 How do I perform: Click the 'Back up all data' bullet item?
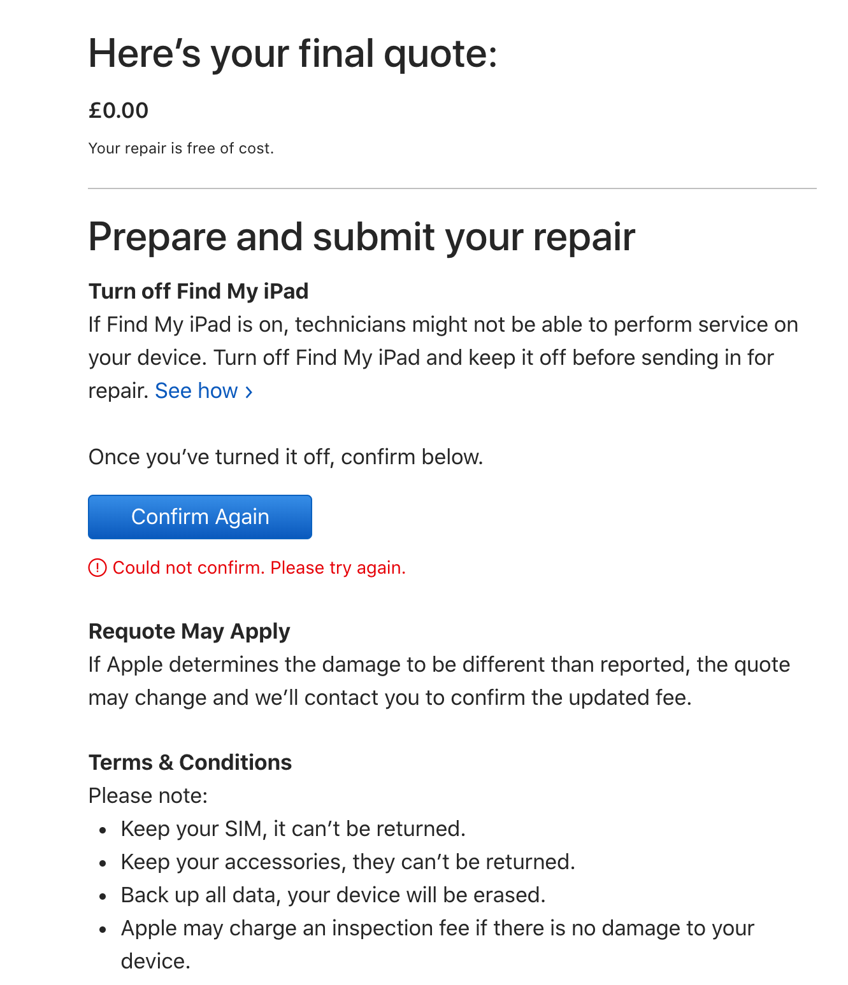click(x=333, y=895)
